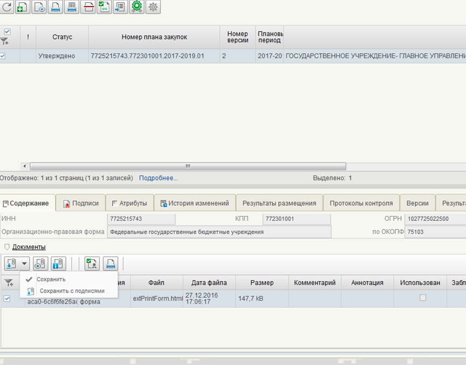The width and height of the screenshot is (466, 365).
Task: Click the view attachment icon with eye
Action: (x=41, y=263)
